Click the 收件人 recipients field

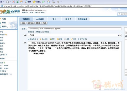coord(75,29)
